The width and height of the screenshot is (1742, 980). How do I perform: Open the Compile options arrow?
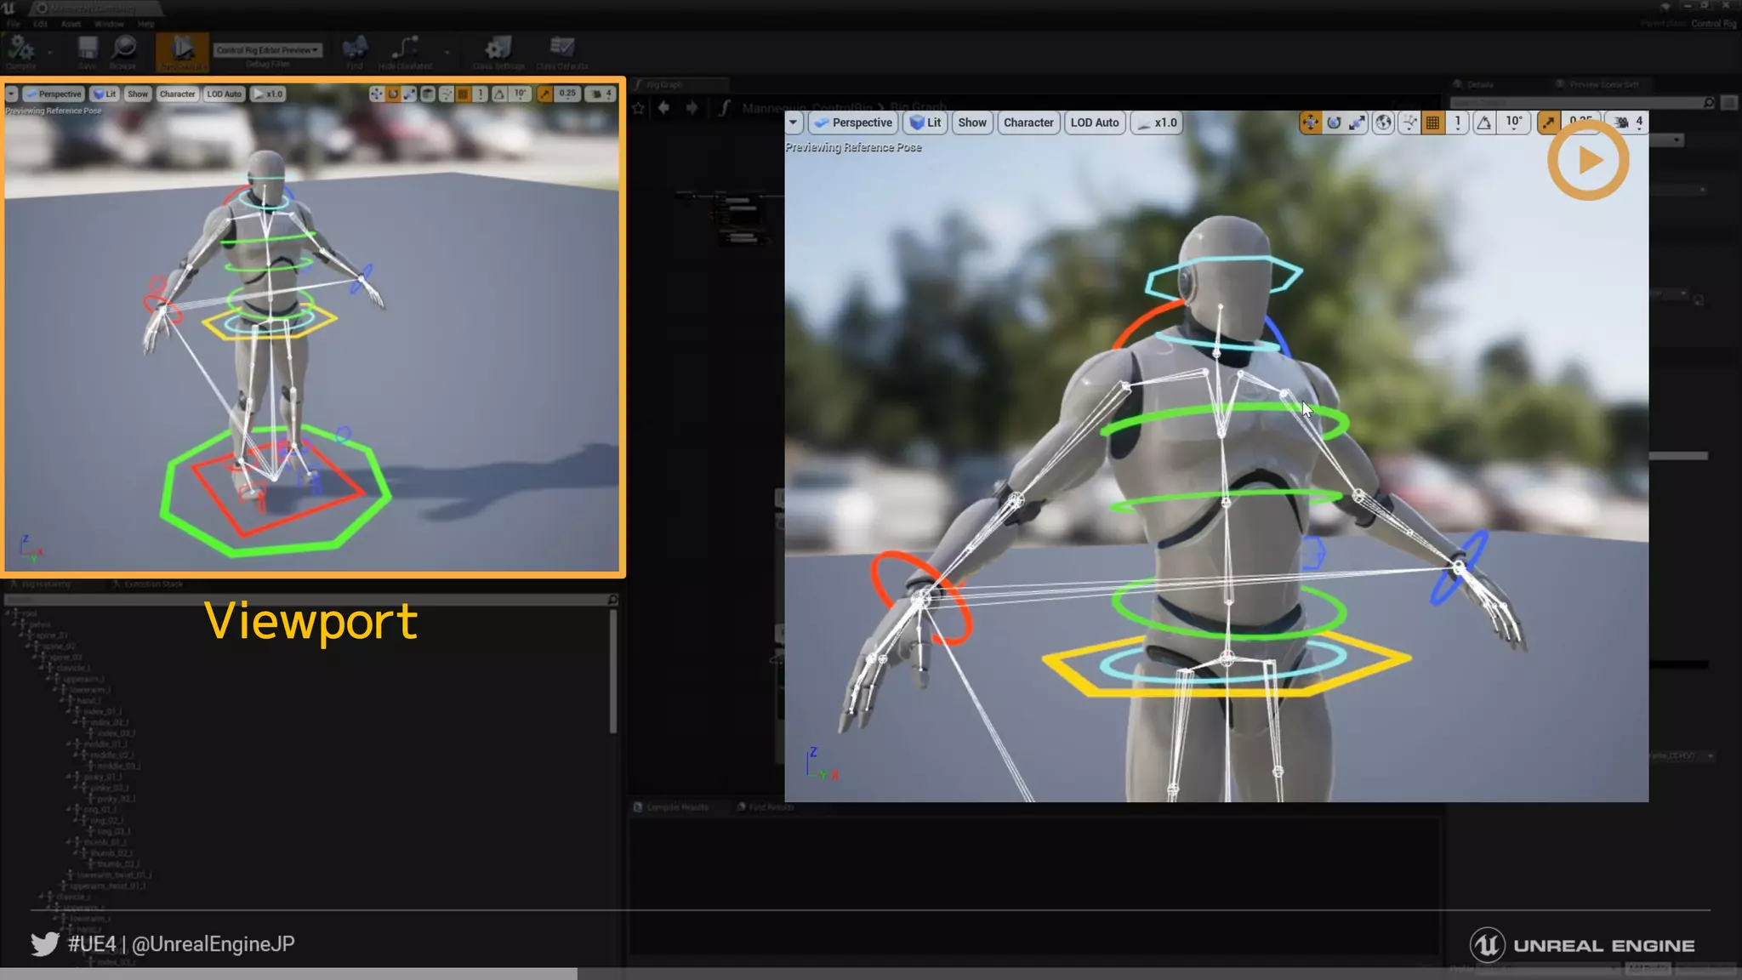coord(49,52)
